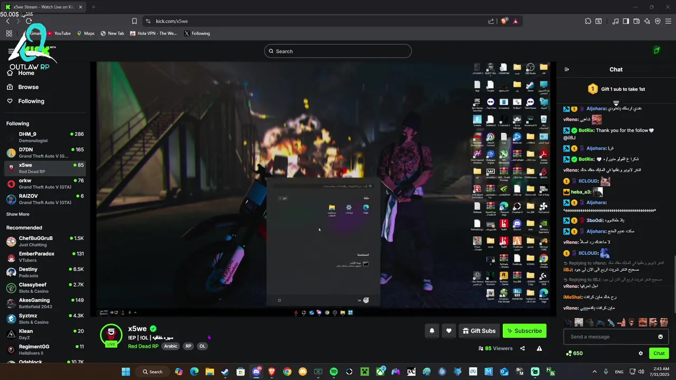Open Classybeef recommended channel
The image size is (676, 380).
pyautogui.click(x=45, y=288)
